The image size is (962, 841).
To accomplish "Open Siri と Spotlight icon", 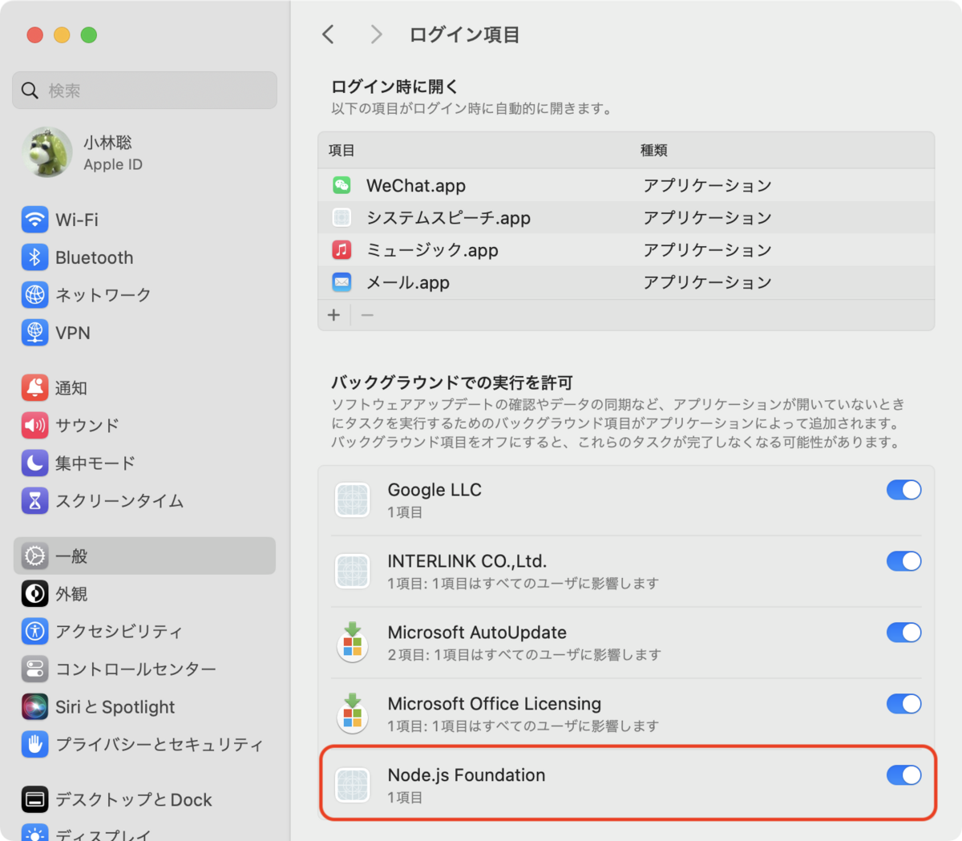I will point(34,707).
